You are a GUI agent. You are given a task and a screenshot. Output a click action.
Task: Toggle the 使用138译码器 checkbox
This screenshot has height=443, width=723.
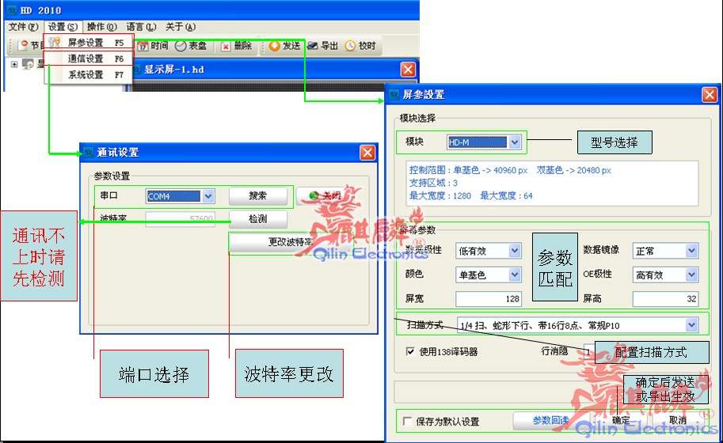point(410,351)
